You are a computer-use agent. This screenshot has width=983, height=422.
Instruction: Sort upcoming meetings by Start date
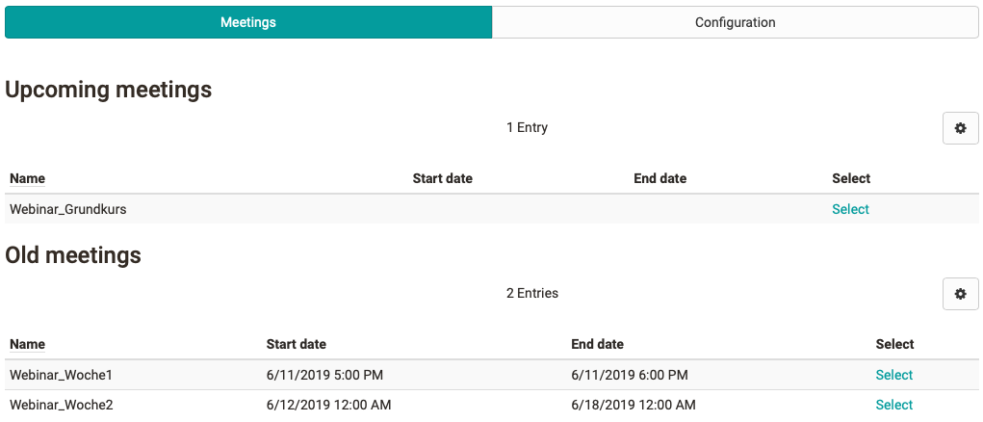tap(442, 178)
